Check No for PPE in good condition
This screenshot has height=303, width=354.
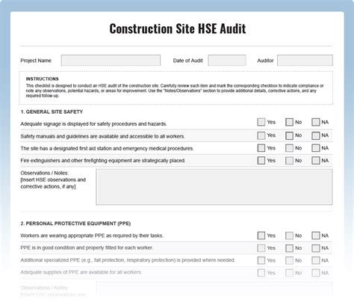click(289, 248)
